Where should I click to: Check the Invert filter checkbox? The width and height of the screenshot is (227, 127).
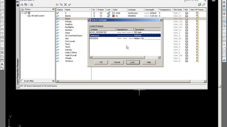point(22,81)
